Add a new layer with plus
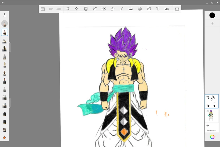 tap(212, 23)
